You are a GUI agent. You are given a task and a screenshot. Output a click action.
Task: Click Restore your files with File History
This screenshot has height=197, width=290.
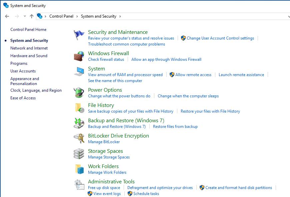210,111
